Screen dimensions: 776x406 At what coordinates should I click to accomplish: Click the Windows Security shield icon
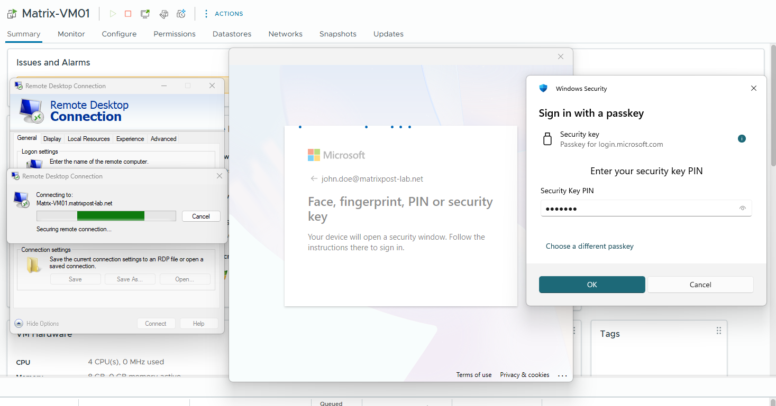tap(543, 89)
